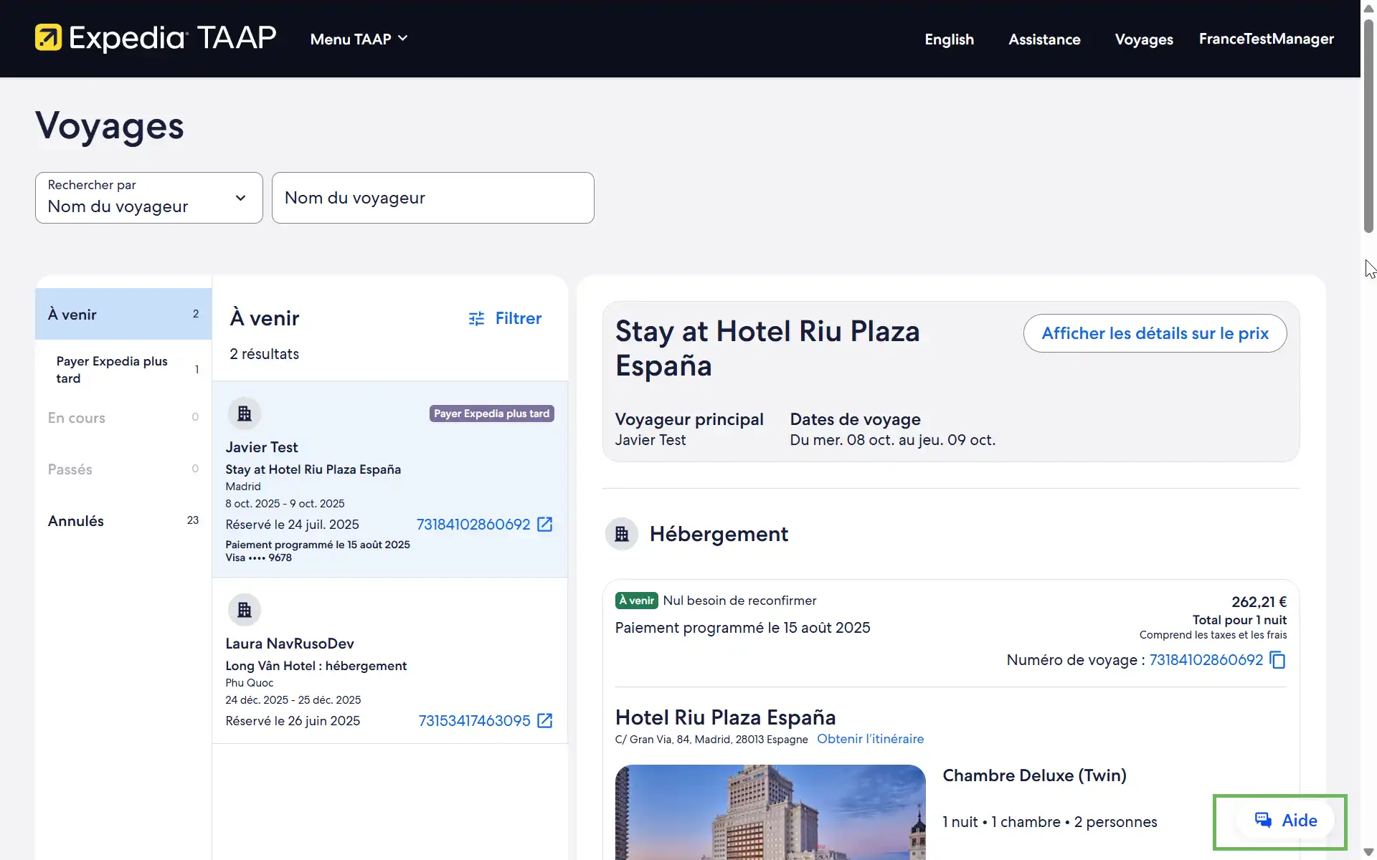The height and width of the screenshot is (860, 1377).
Task: Select the Javier Test trip name
Action: (262, 447)
